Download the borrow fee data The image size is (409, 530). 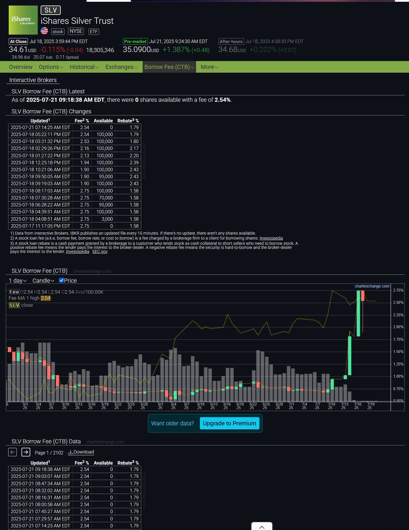[81, 452]
